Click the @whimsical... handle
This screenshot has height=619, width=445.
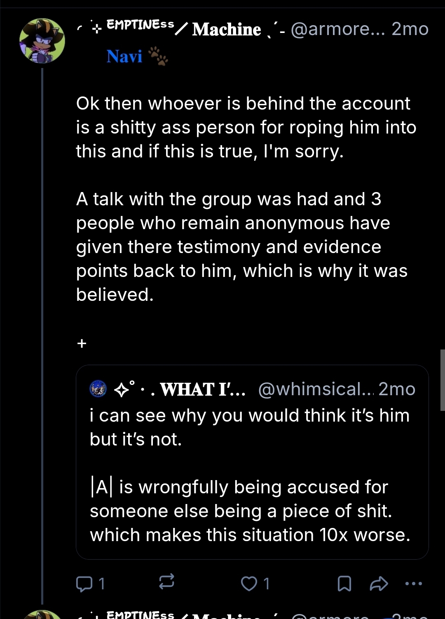[315, 389]
